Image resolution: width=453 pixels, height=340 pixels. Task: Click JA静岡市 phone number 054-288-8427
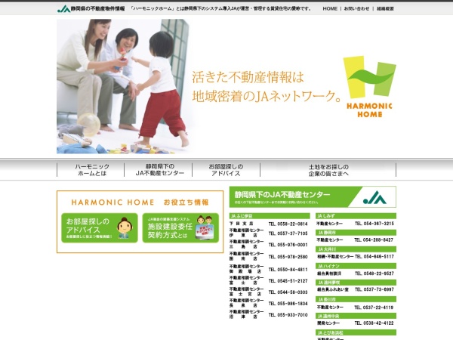tap(374, 240)
